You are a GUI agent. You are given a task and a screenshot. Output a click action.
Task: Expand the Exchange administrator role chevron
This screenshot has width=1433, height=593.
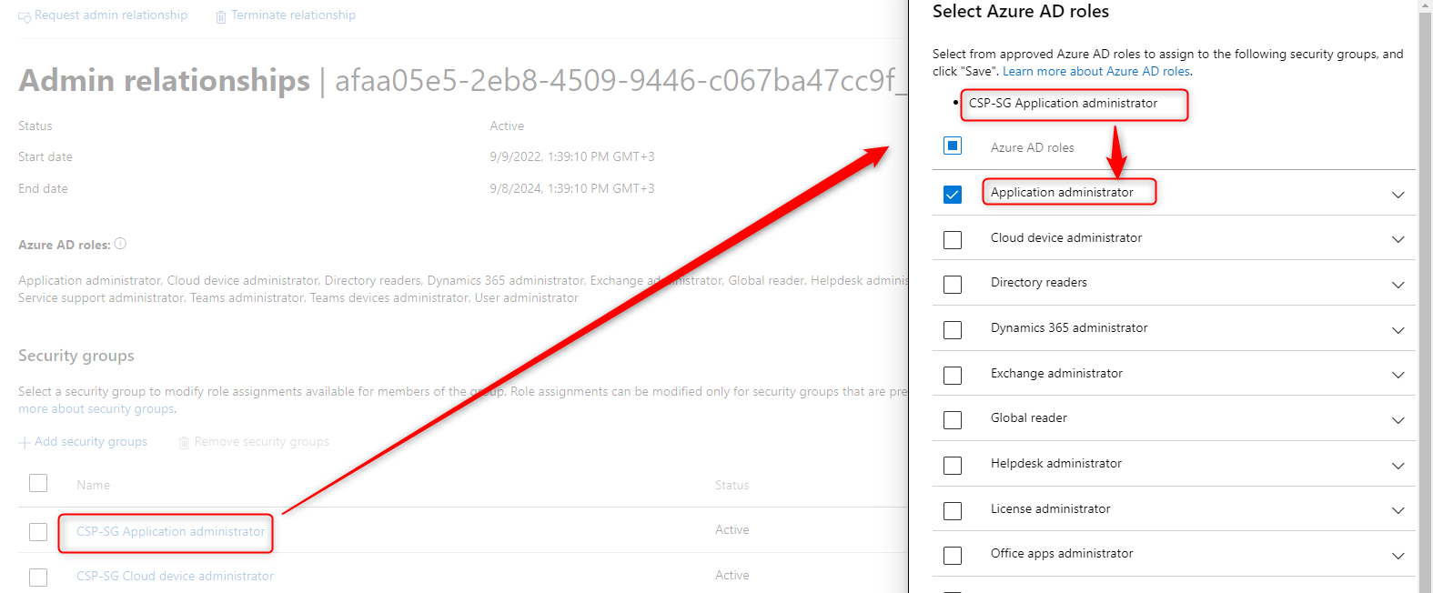[x=1398, y=375]
